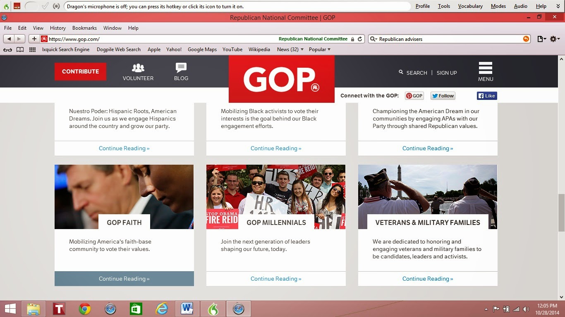Click the padlock security icon in address bar
This screenshot has width=565, height=317.
coord(352,39)
